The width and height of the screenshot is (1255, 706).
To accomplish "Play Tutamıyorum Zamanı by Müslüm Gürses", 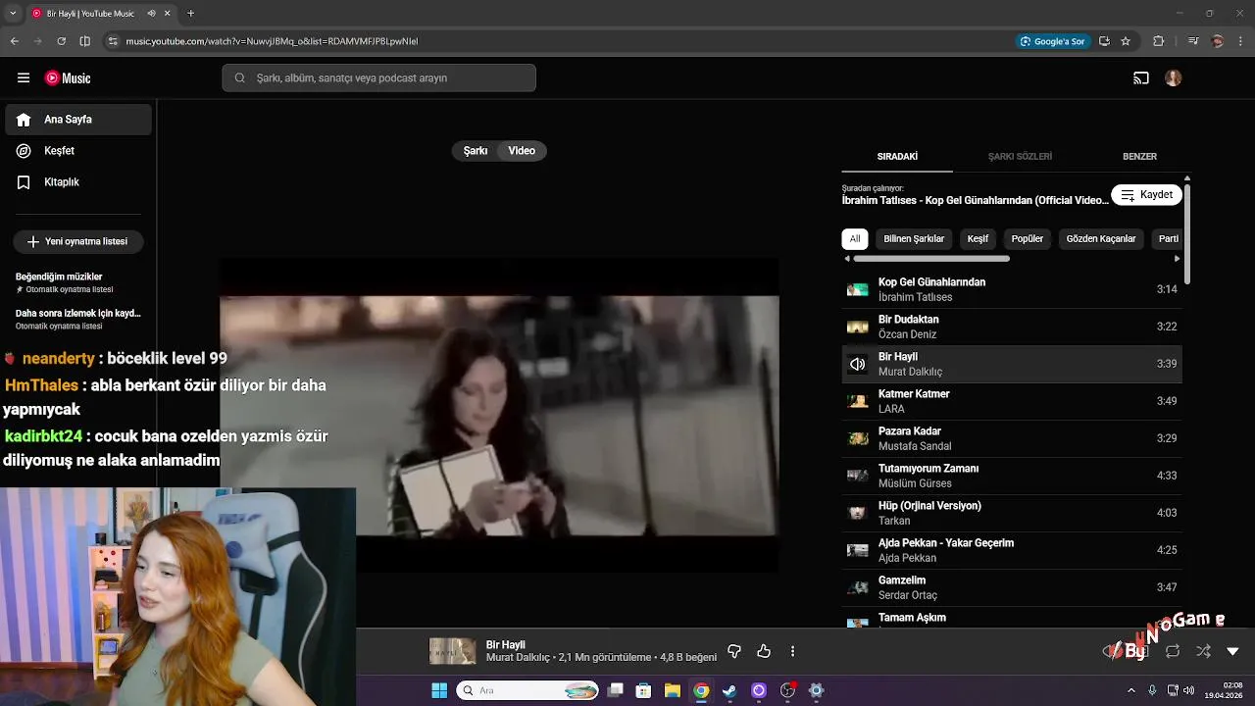I will click(x=1012, y=476).
